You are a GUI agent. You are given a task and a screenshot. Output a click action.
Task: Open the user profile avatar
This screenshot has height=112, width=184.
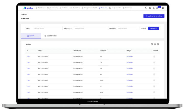coord(163,8)
